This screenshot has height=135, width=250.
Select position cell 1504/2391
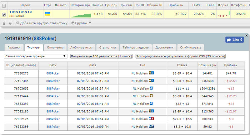point(207,88)
